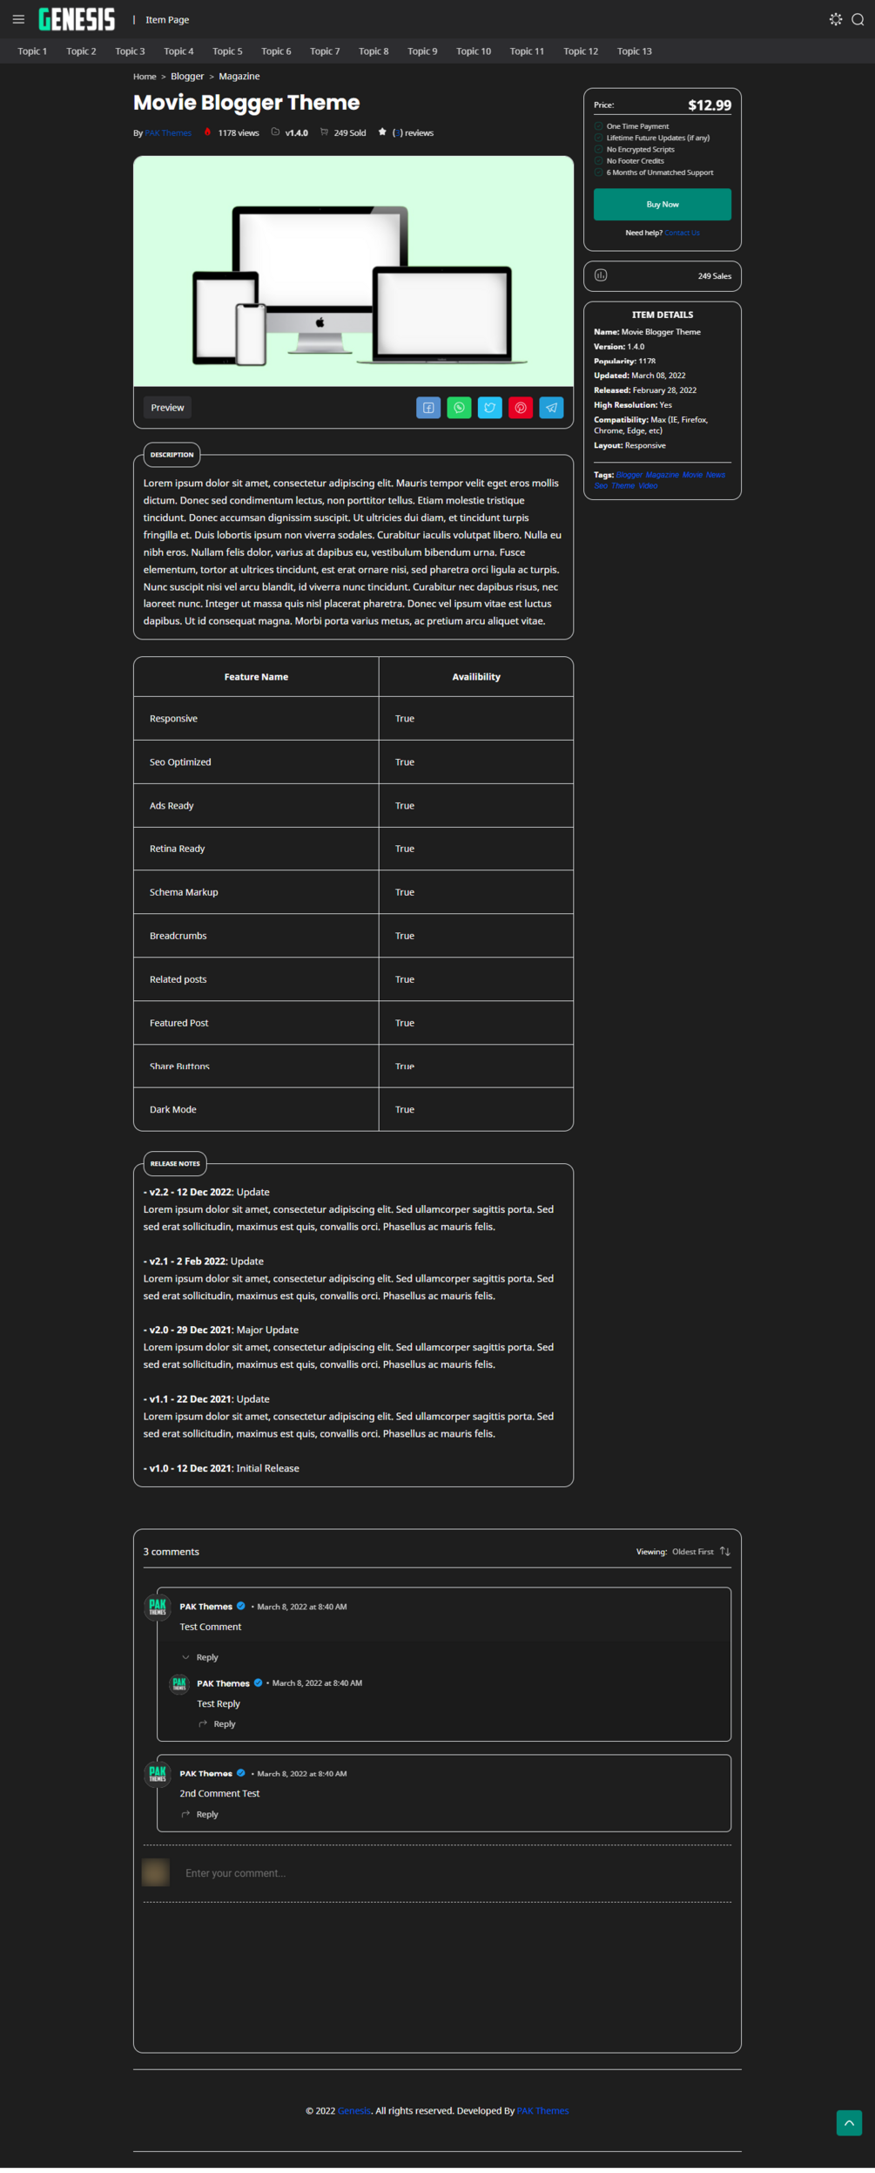Viewport: 875px width, 2173px height.
Task: Share item via WhatsApp icon
Action: point(459,408)
